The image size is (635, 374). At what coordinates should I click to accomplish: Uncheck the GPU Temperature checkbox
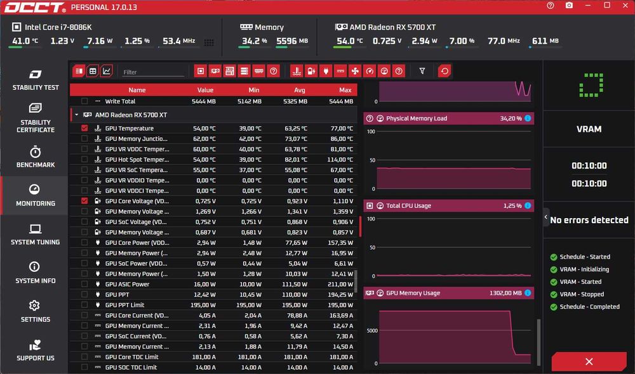pyautogui.click(x=84, y=128)
